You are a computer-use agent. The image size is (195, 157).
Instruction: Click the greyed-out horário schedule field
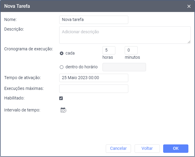[124, 67]
